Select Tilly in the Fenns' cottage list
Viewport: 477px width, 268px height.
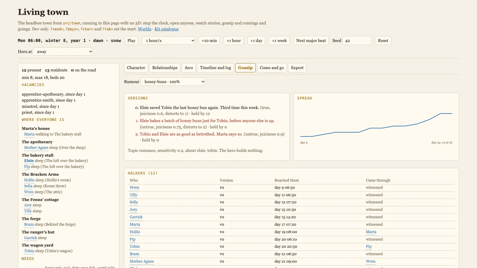28,211
